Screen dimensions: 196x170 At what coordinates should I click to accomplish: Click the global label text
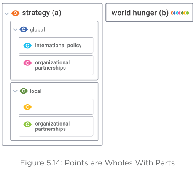coord(37,30)
